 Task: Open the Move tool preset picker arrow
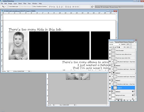click(6, 7)
